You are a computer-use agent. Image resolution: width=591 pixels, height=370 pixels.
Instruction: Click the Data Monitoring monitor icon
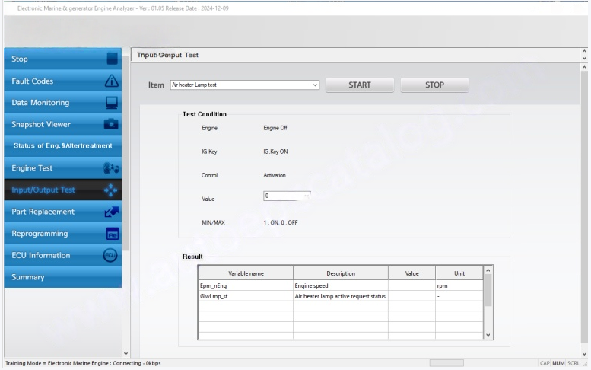111,103
